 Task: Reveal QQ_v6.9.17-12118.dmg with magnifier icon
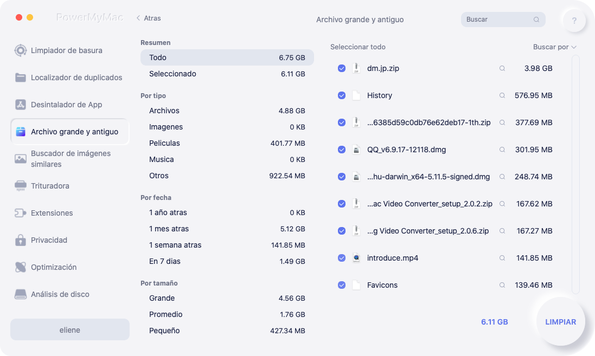click(x=502, y=150)
